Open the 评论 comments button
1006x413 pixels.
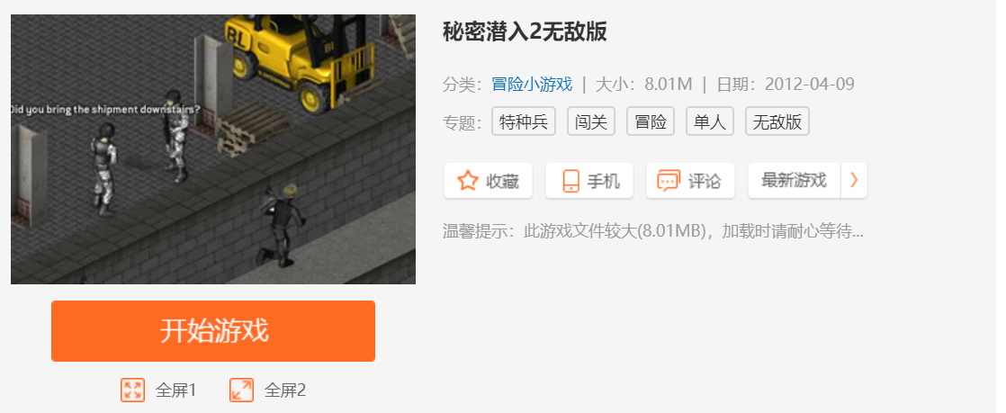(x=690, y=180)
